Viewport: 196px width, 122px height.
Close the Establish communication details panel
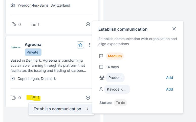(174, 29)
